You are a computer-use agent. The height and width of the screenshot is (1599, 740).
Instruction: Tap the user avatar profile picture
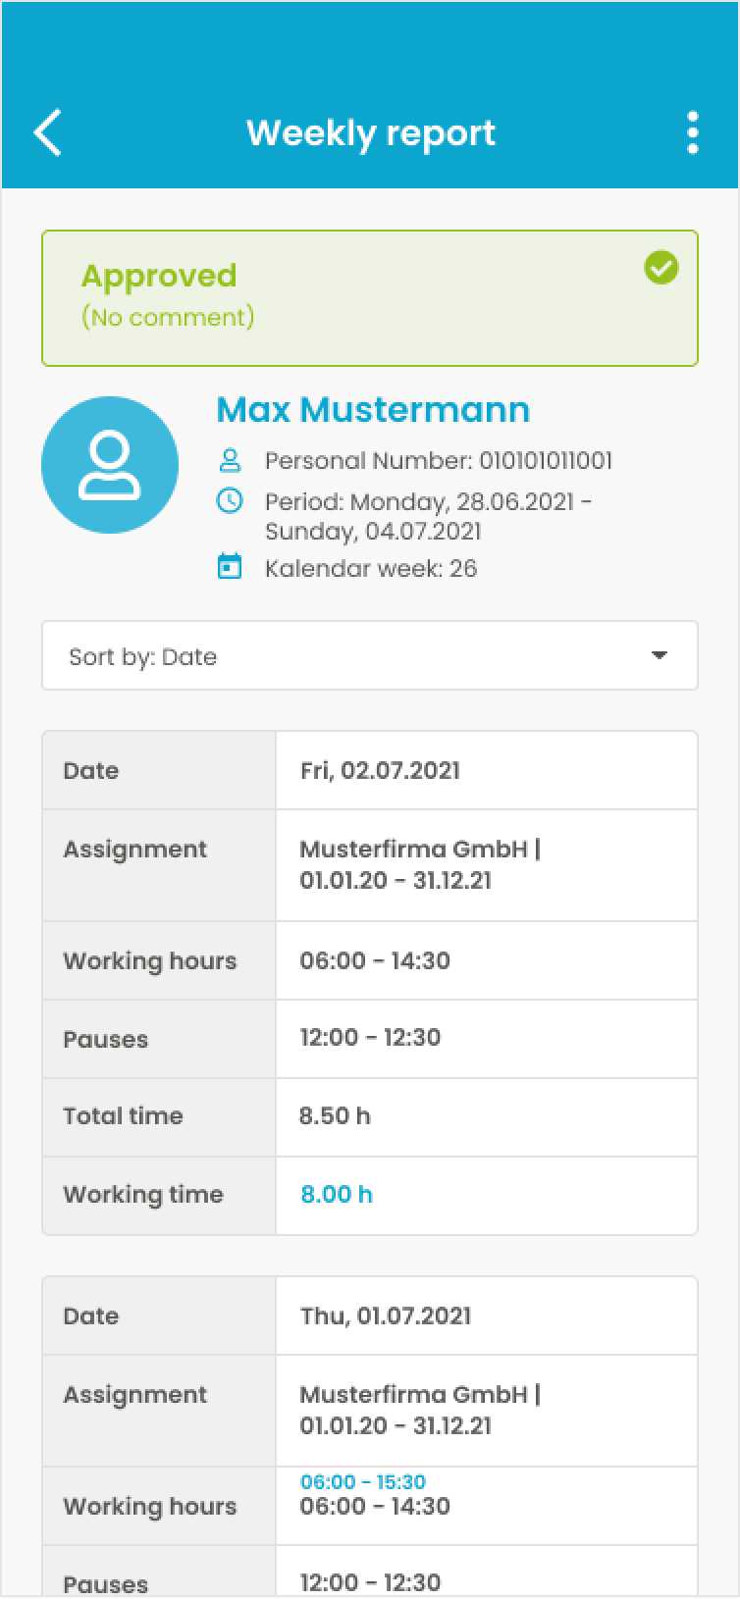110,465
